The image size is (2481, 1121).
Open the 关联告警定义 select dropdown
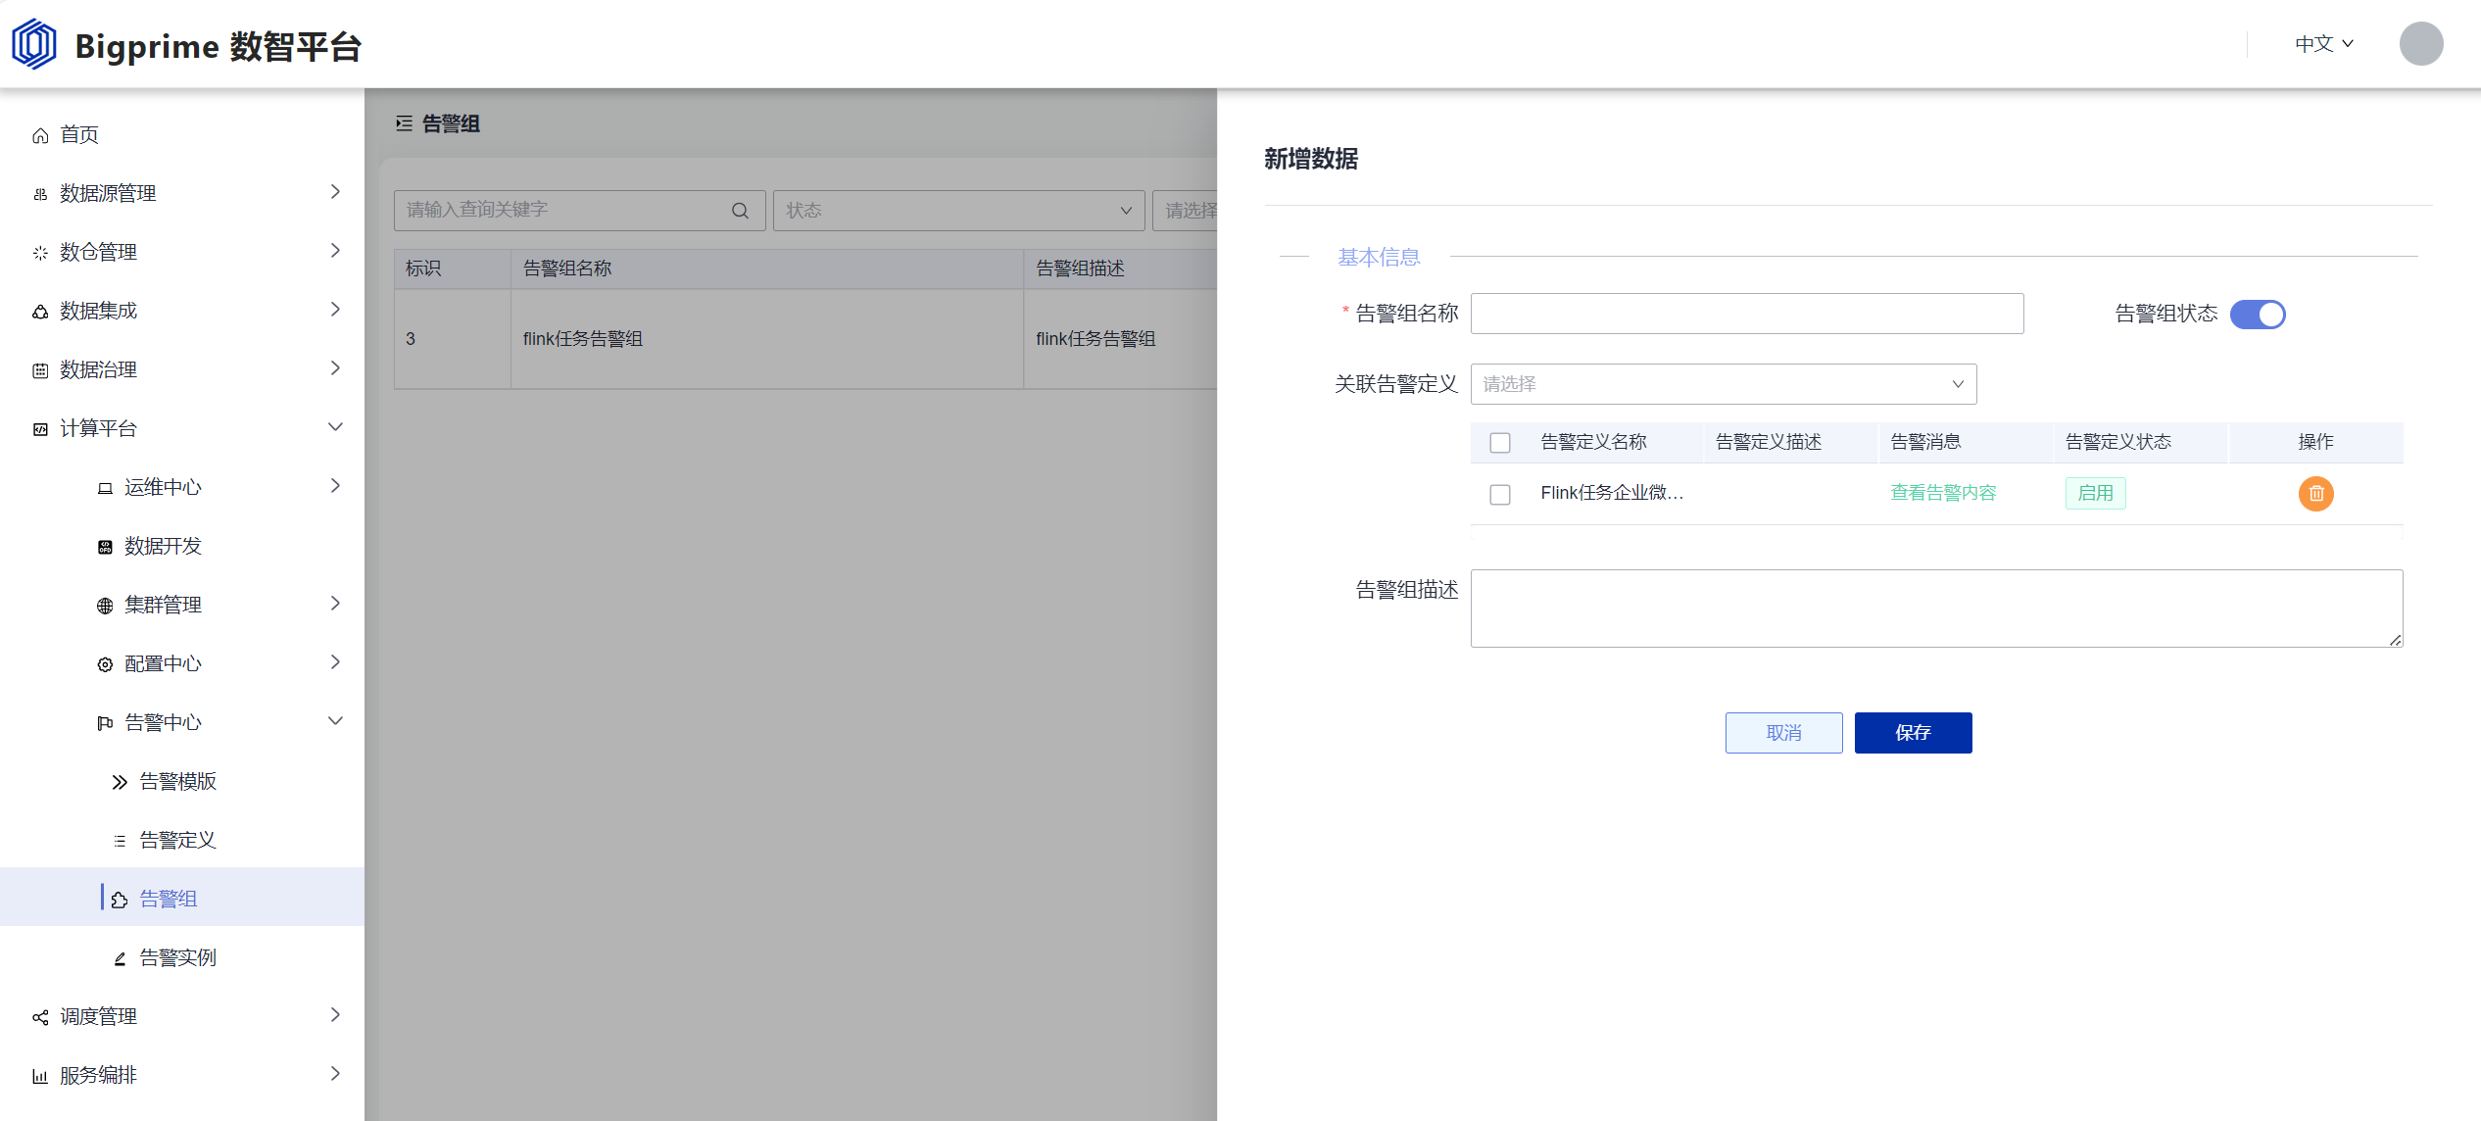coord(1724,384)
